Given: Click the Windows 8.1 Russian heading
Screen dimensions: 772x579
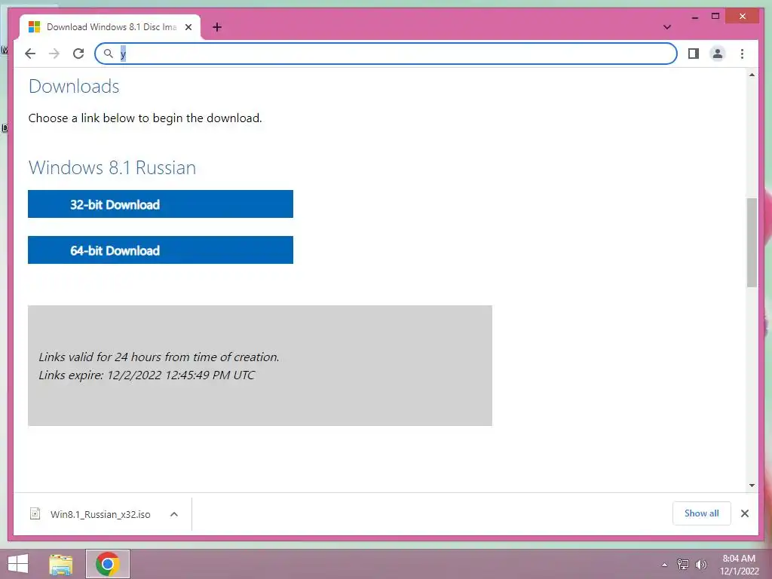Looking at the screenshot, I should click(112, 167).
